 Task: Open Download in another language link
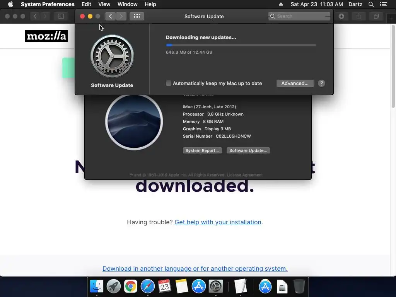coord(195,268)
